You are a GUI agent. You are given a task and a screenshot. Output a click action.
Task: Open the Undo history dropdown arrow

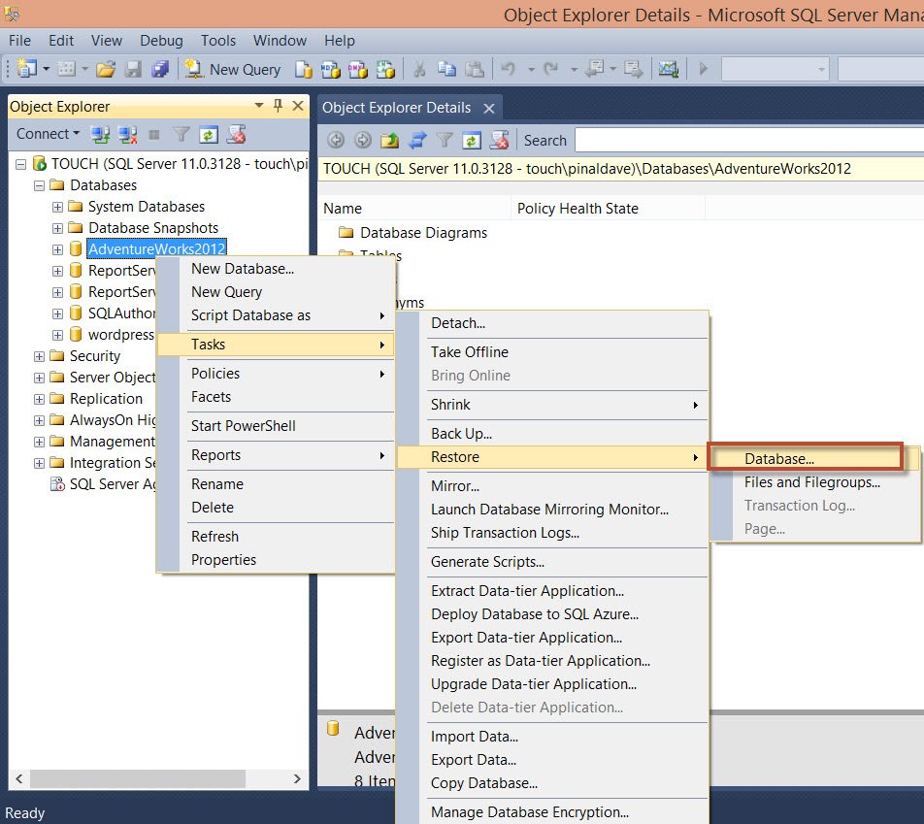click(531, 70)
